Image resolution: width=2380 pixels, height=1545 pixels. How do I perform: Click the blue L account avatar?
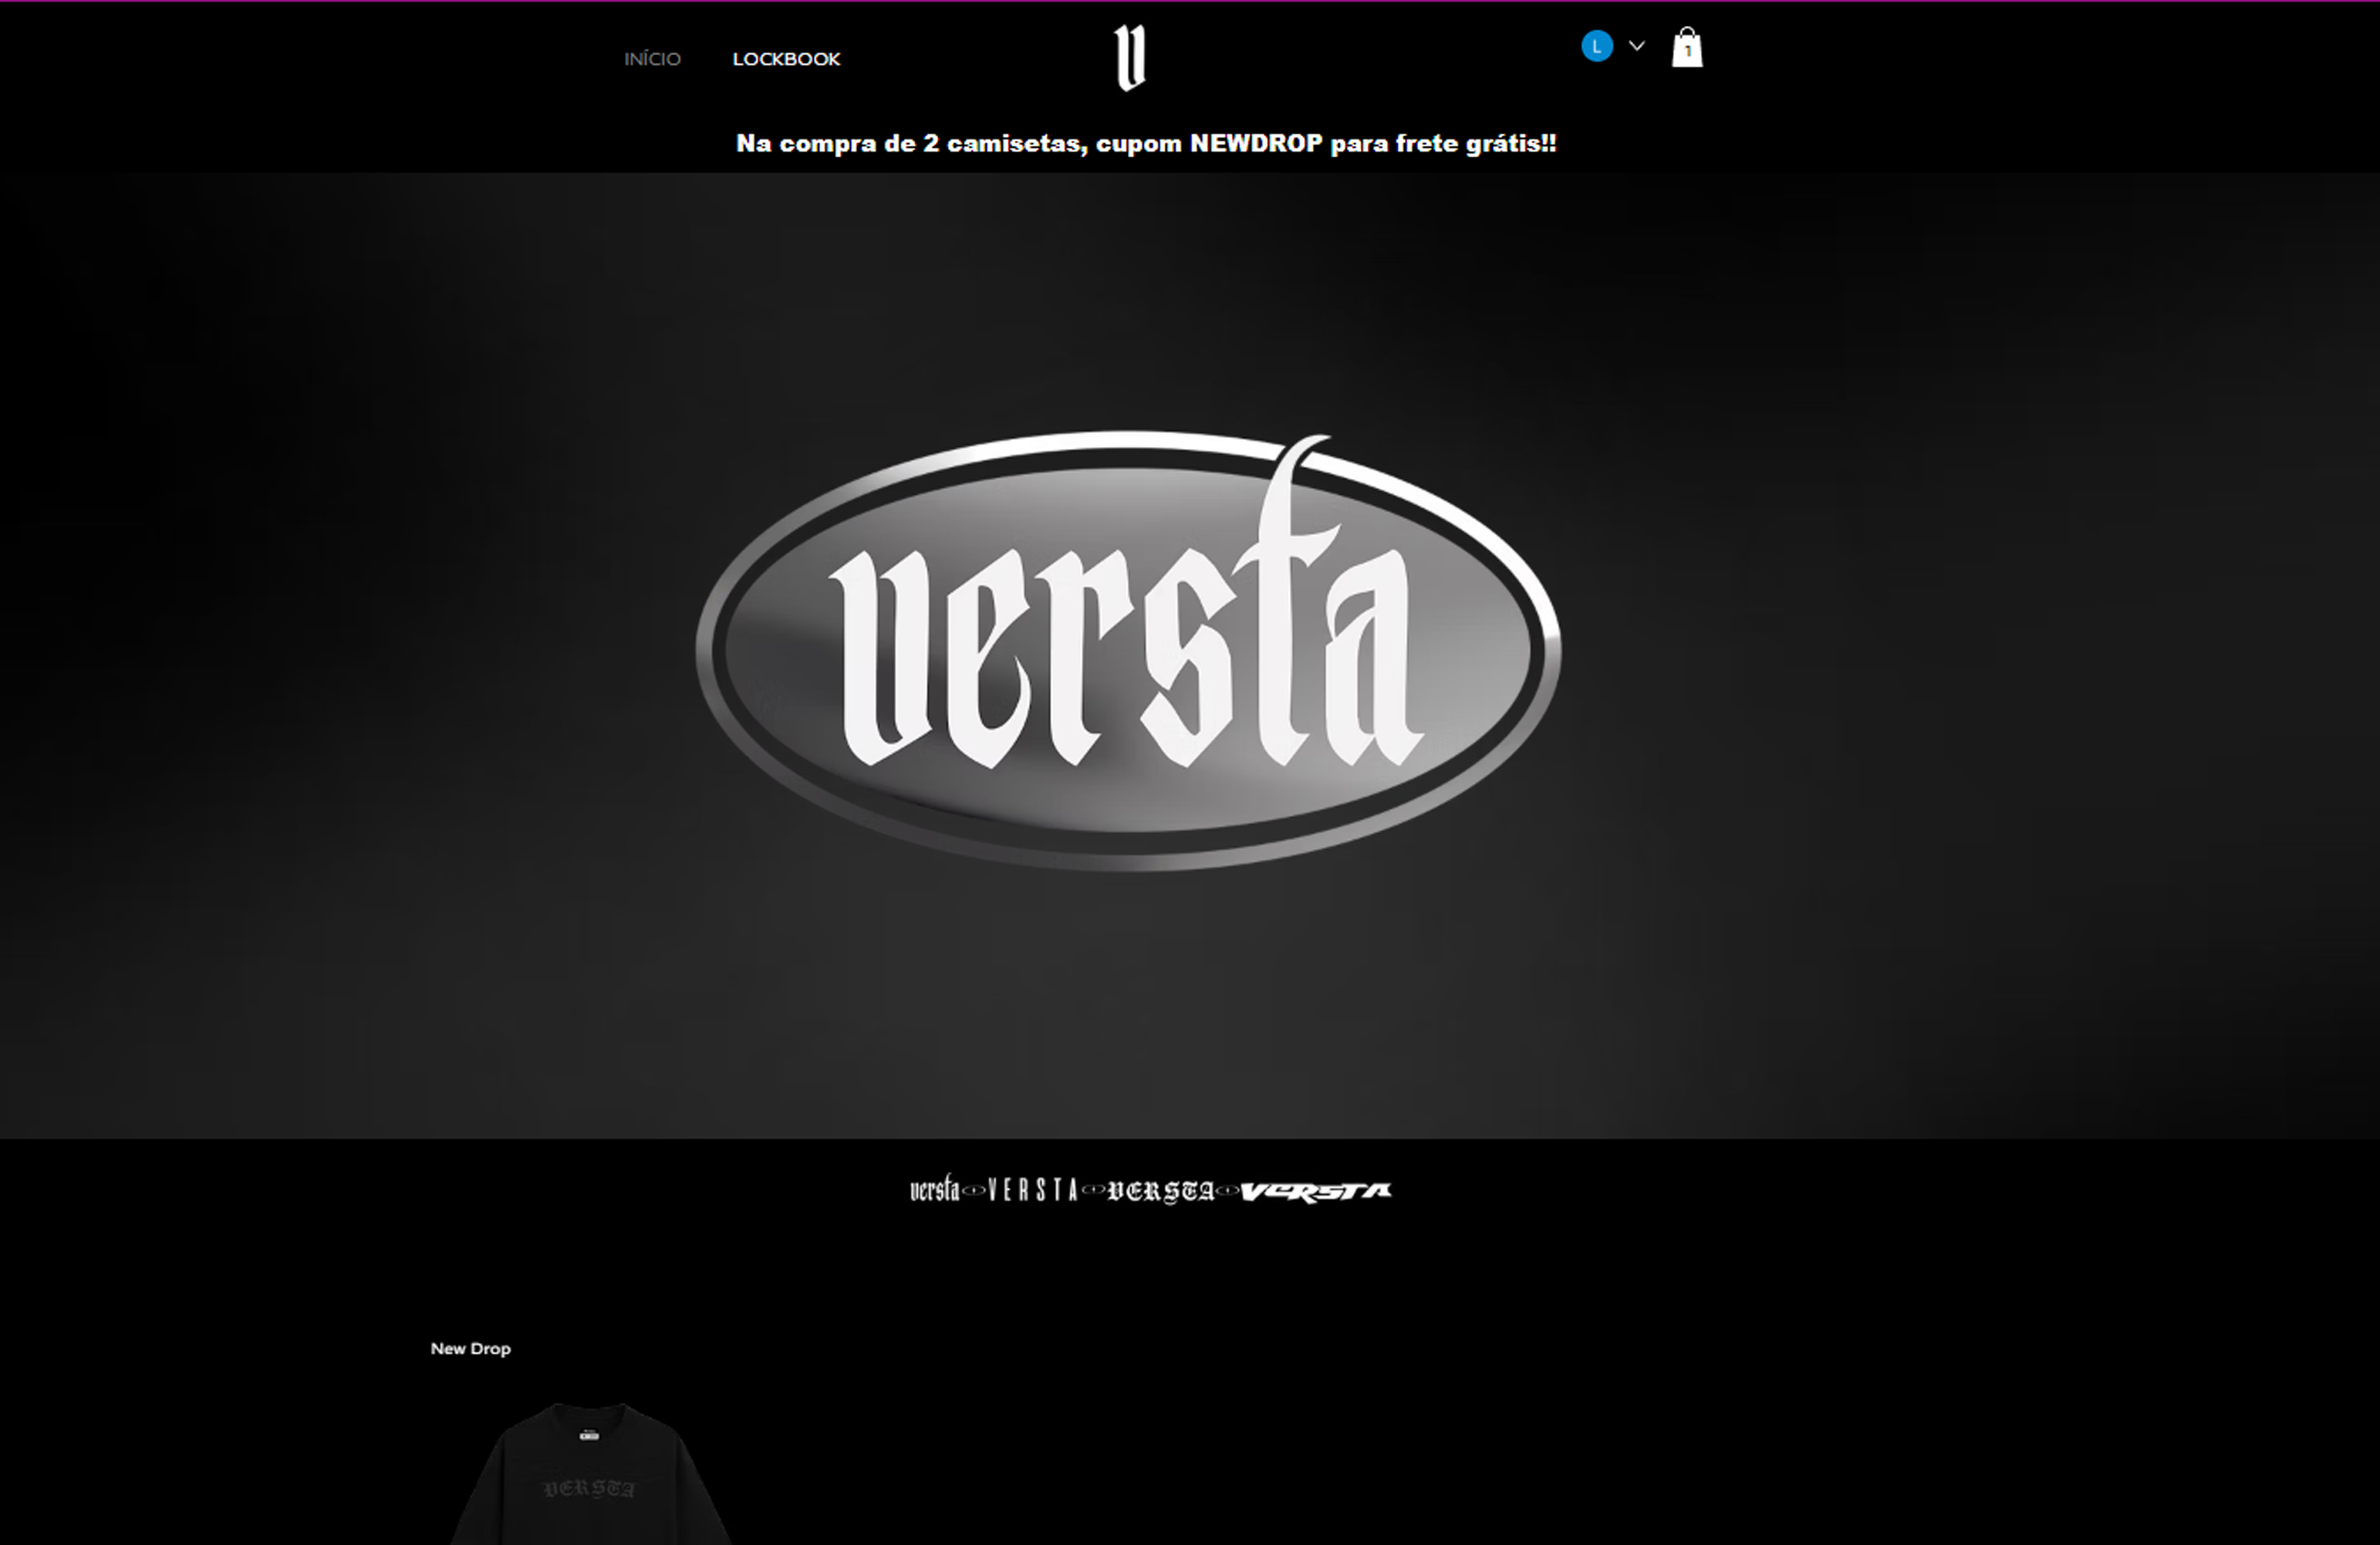[x=1596, y=46]
